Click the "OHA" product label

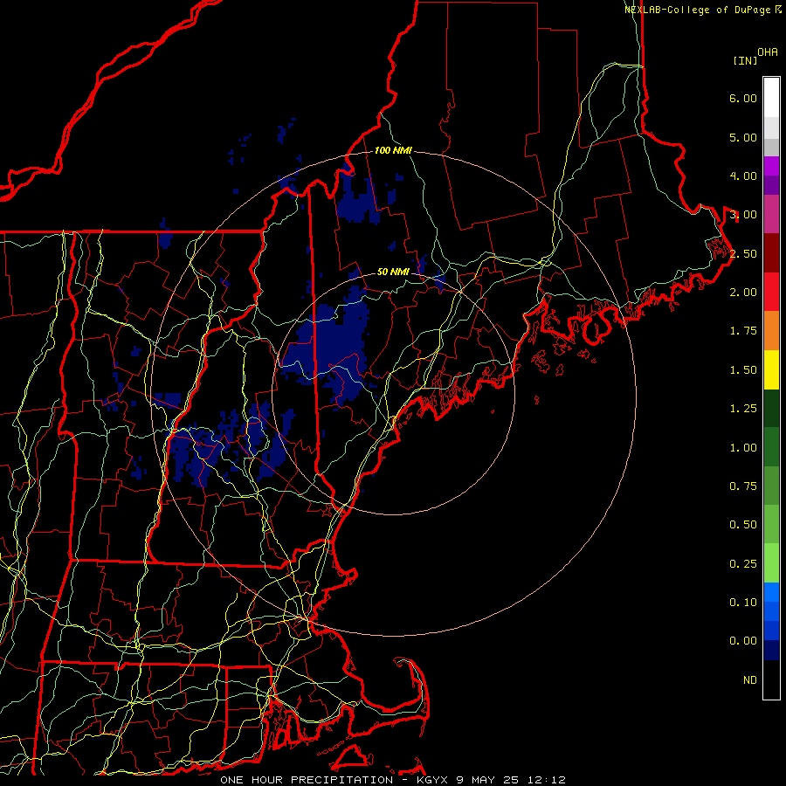pyautogui.click(x=768, y=52)
